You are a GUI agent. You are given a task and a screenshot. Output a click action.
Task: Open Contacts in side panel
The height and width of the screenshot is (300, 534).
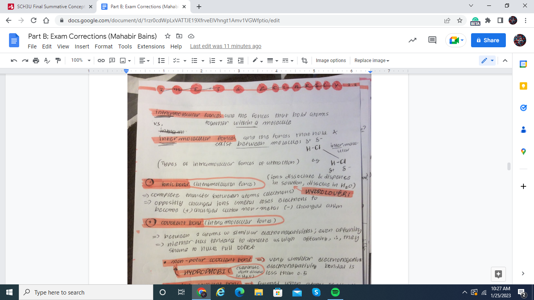523,130
